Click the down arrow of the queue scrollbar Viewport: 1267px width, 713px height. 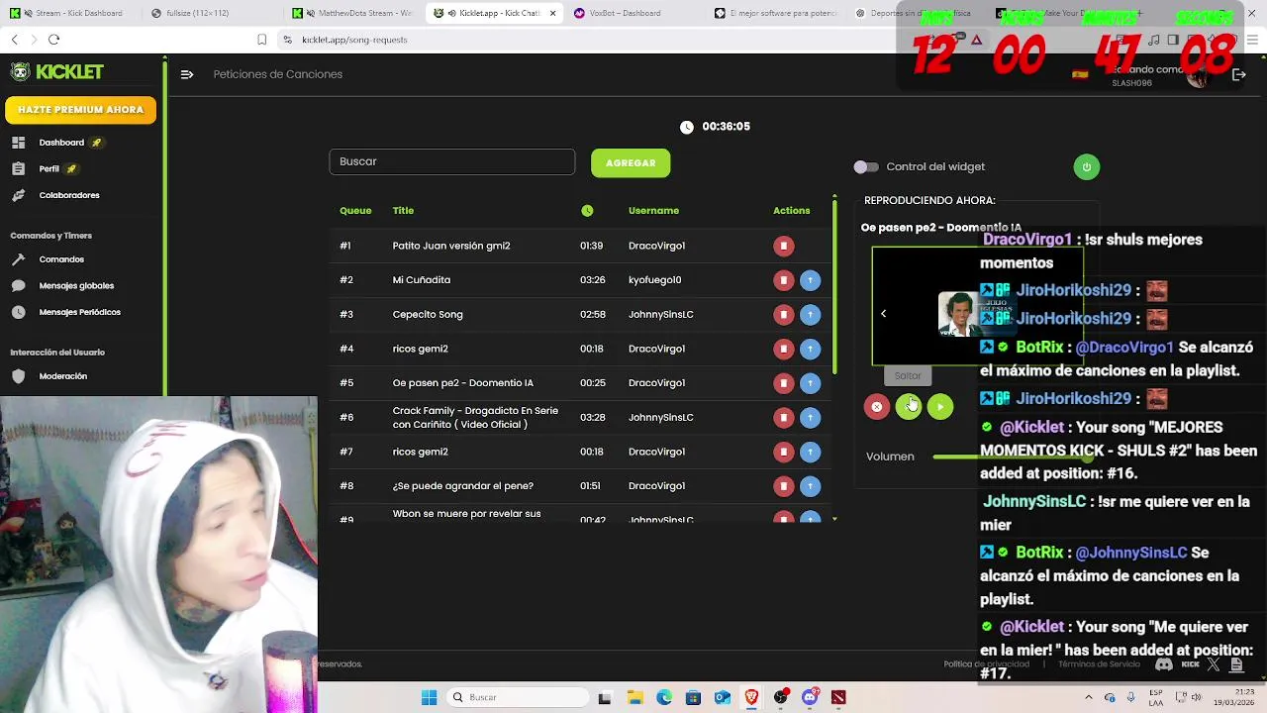[x=834, y=519]
